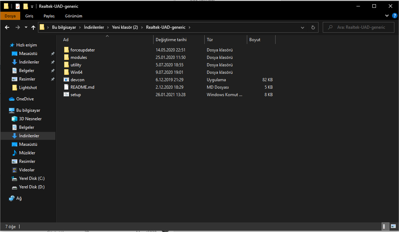
Task: Expand the ribbon with the chevron
Action: point(387,16)
